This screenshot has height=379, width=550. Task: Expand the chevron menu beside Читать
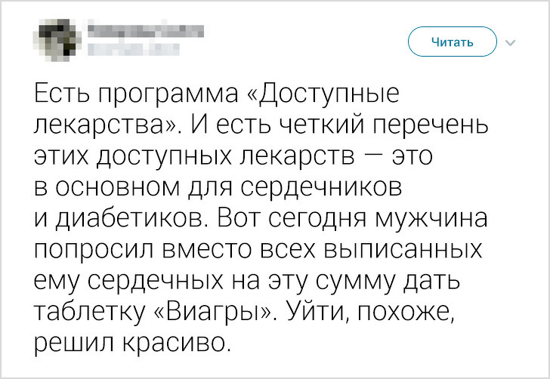[x=510, y=42]
